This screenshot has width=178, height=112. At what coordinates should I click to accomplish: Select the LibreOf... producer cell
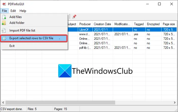pos(85,30)
